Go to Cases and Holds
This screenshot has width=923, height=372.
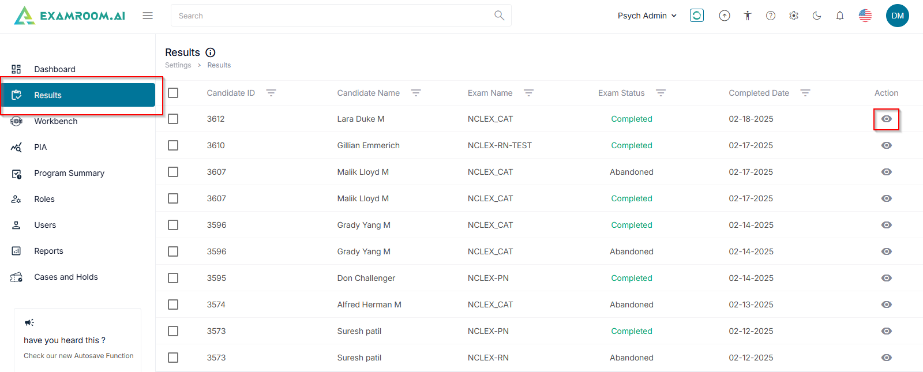66,277
